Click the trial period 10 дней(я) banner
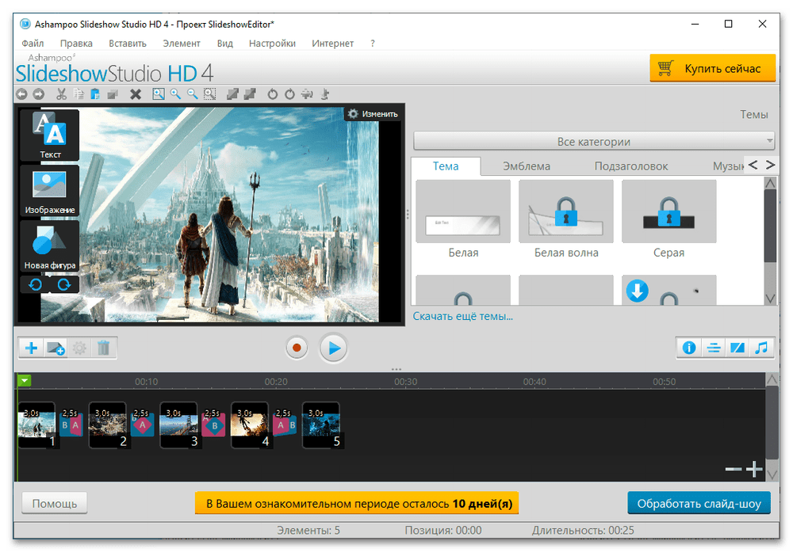The height and width of the screenshot is (552, 793). 357,504
